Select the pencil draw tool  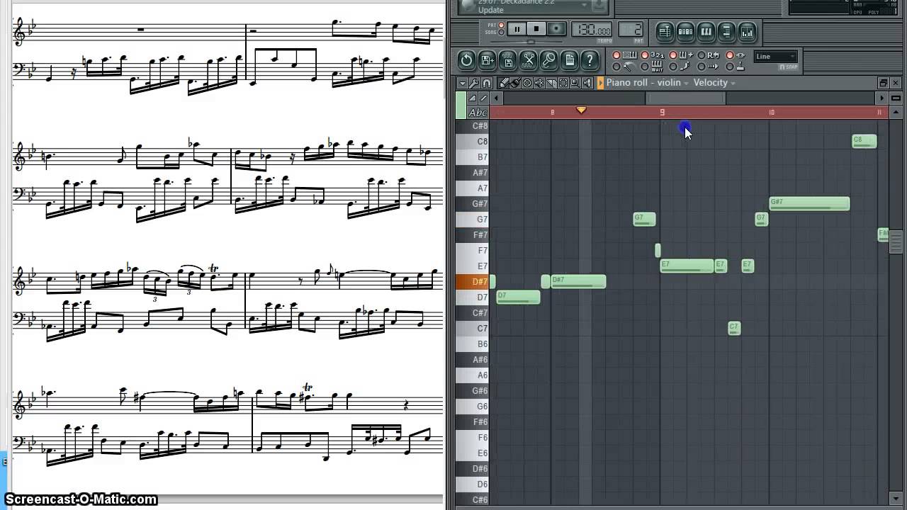pos(503,83)
